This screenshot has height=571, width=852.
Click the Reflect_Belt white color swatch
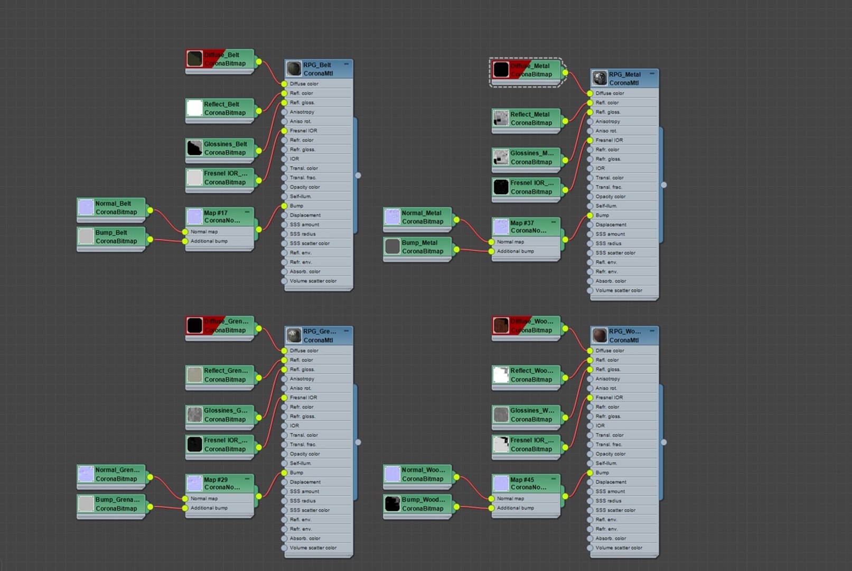click(x=195, y=108)
